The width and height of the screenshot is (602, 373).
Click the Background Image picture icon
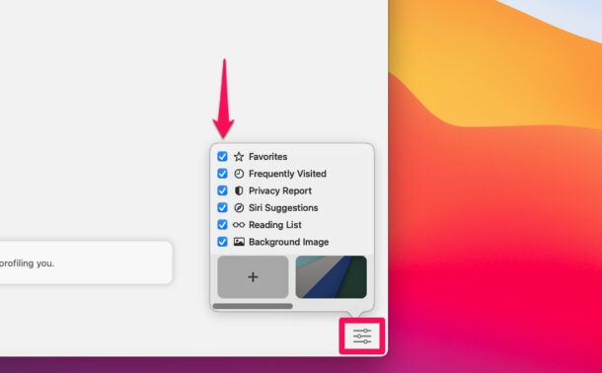tap(239, 242)
